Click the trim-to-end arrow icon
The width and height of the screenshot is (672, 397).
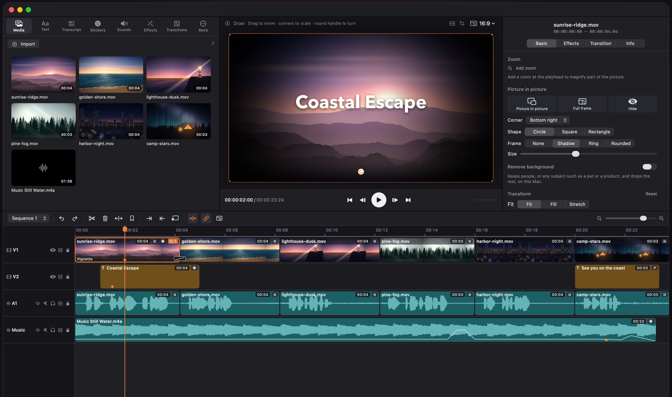[149, 218]
